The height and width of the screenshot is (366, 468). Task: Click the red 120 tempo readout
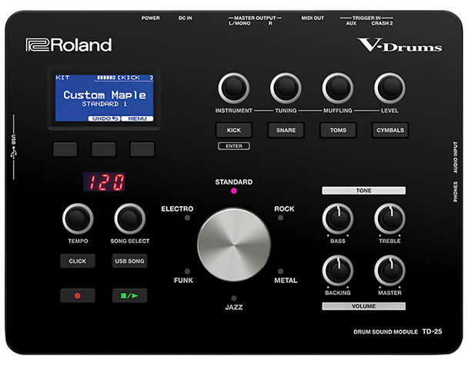(105, 181)
